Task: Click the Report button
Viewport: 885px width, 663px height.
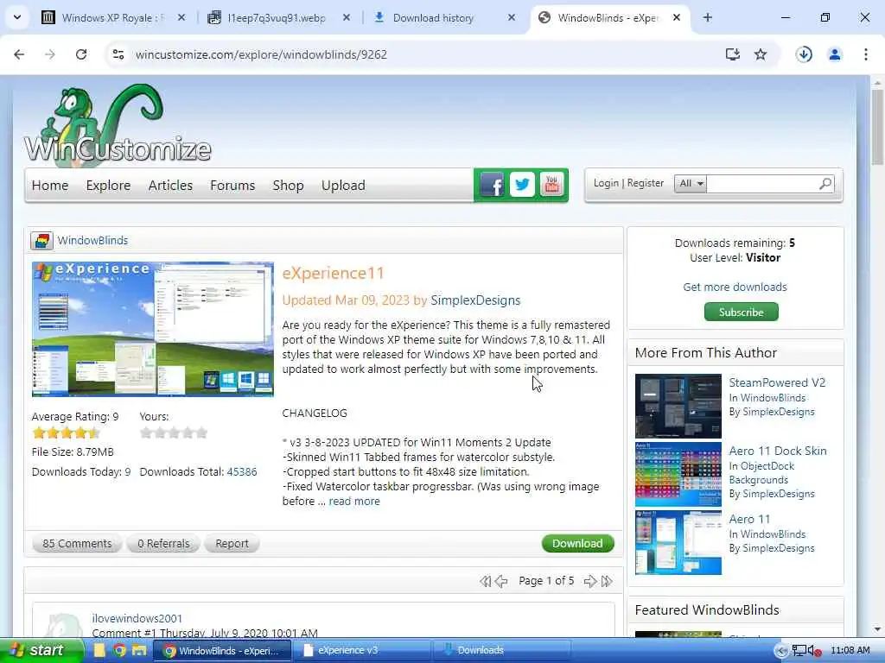Action: (232, 544)
